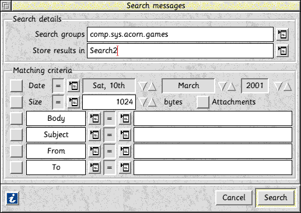Open the Date comparison menu icon
This screenshot has height=213, width=301.
(73, 86)
